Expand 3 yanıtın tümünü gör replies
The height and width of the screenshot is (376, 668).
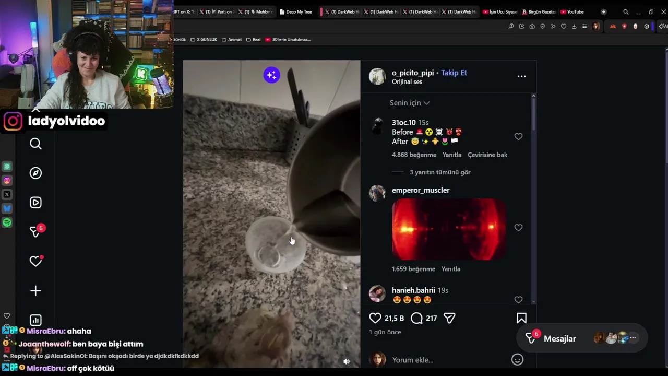click(x=440, y=172)
